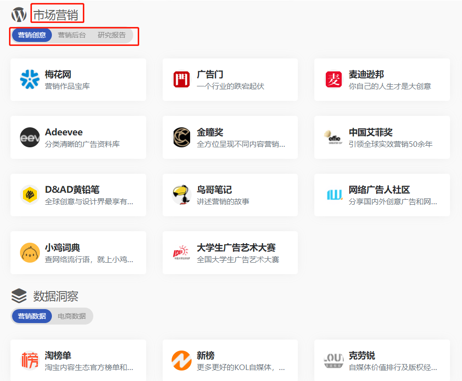Click the 数据洞察 section heading
The image size is (462, 381).
tap(56, 296)
